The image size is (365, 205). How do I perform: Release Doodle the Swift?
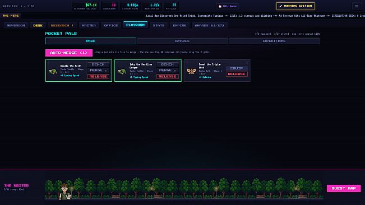click(x=98, y=76)
